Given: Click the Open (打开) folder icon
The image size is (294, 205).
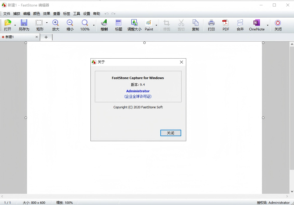Looking at the screenshot, I should (x=8, y=23).
